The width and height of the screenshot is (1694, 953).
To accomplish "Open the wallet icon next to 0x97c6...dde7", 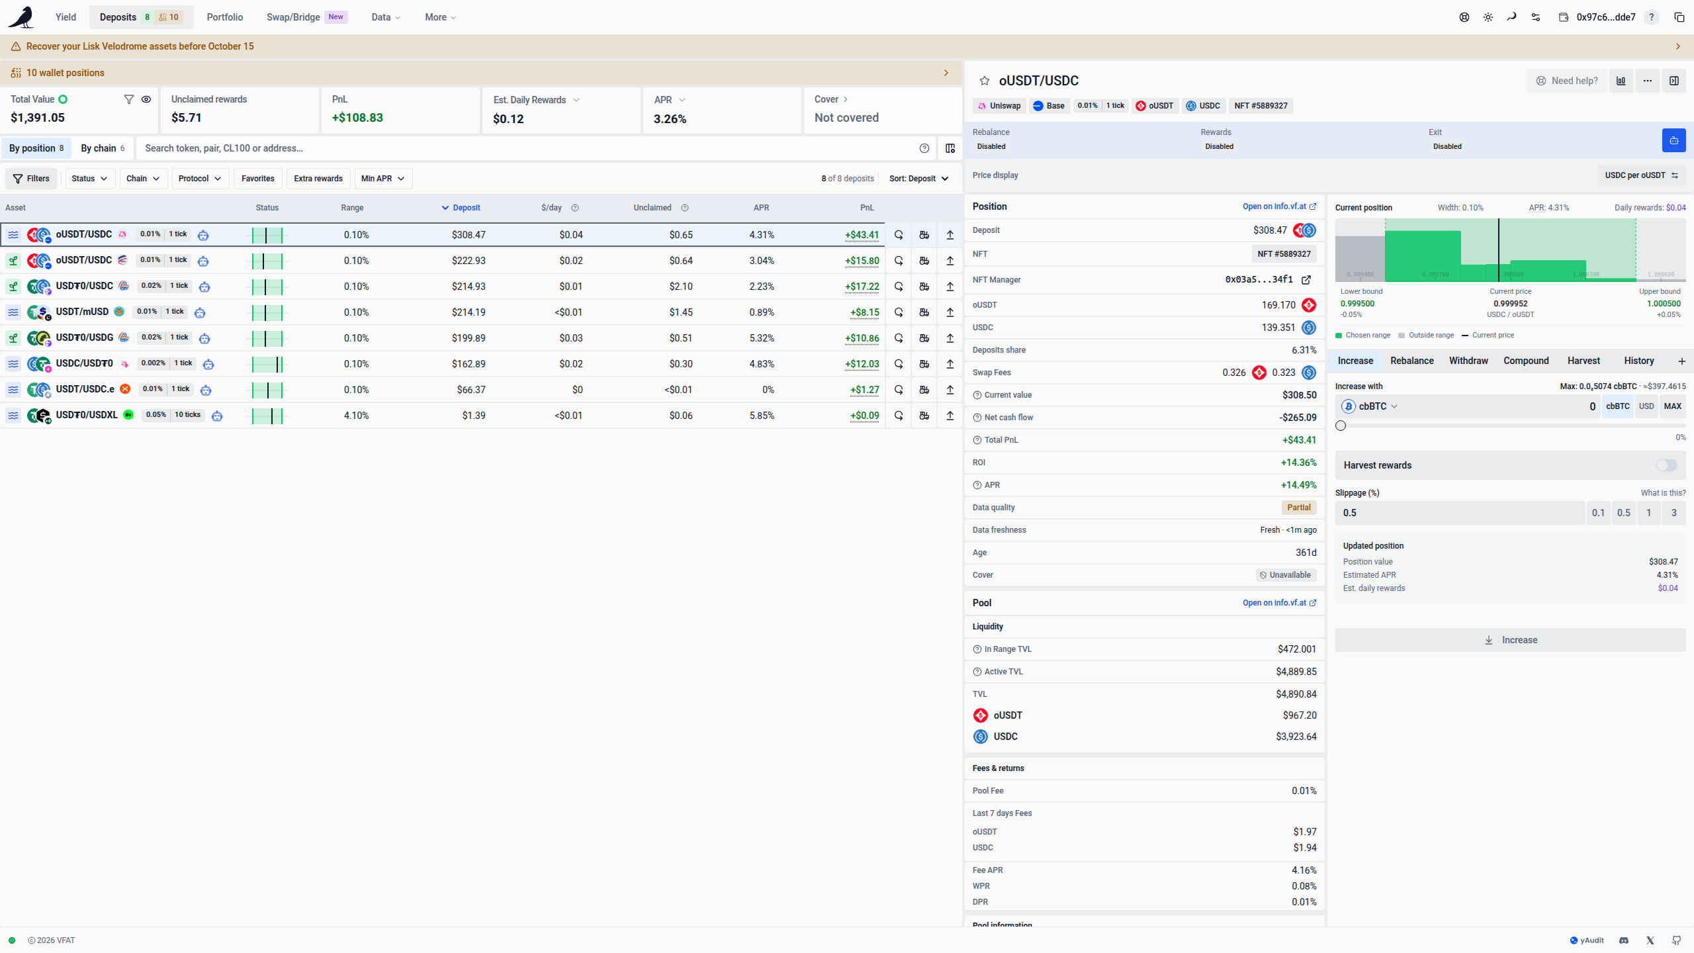I will click(x=1564, y=17).
